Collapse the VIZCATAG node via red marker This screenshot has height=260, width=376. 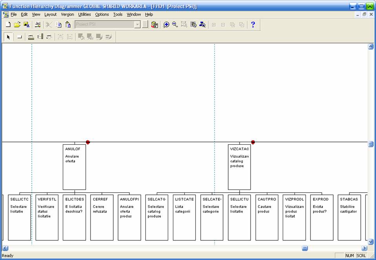click(x=253, y=142)
